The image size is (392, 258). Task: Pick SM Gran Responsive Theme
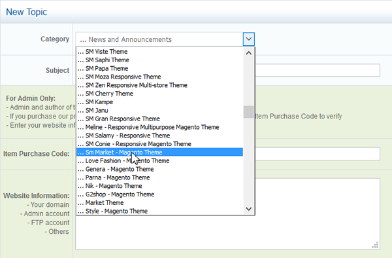(x=159, y=119)
